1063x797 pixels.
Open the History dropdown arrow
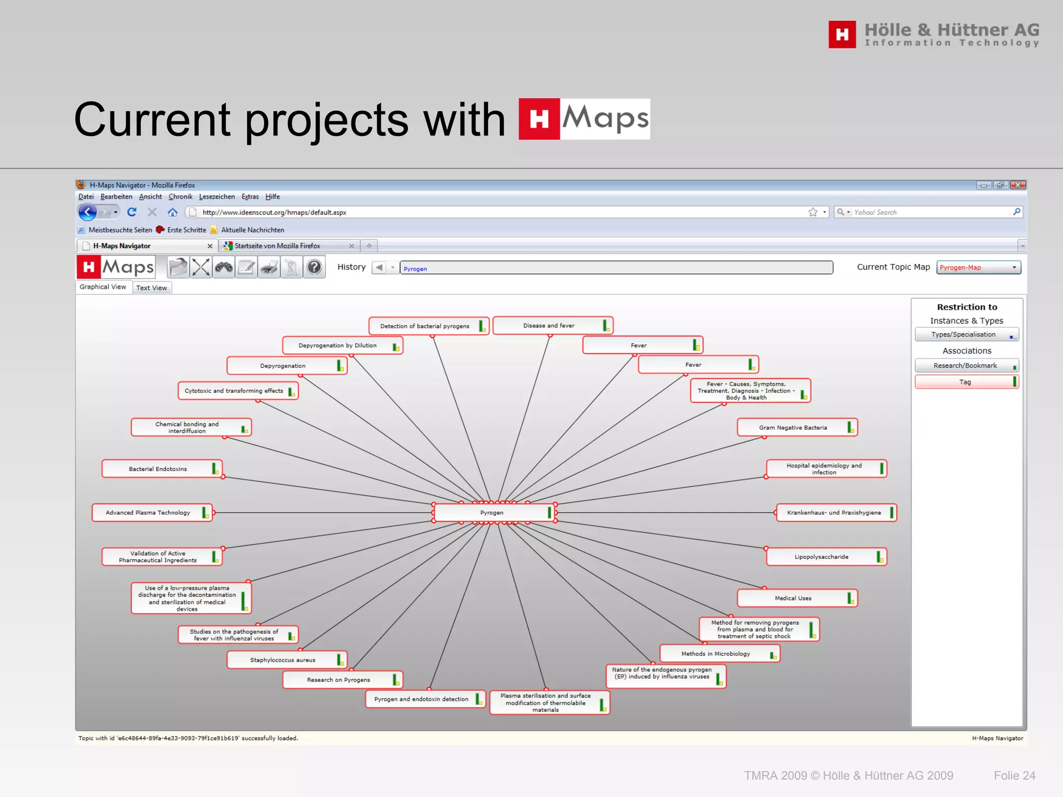point(393,267)
